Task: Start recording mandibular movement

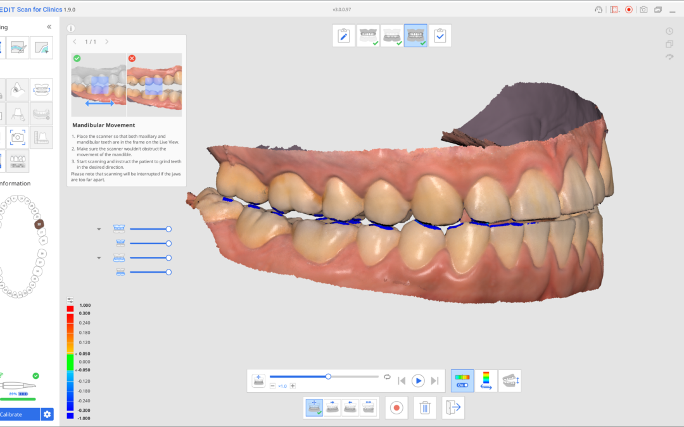Action: 396,408
